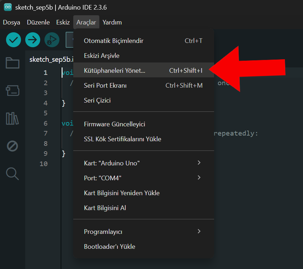Image resolution: width=303 pixels, height=269 pixels.
Task: Open the Search magnifier sidebar icon
Action: [12, 174]
